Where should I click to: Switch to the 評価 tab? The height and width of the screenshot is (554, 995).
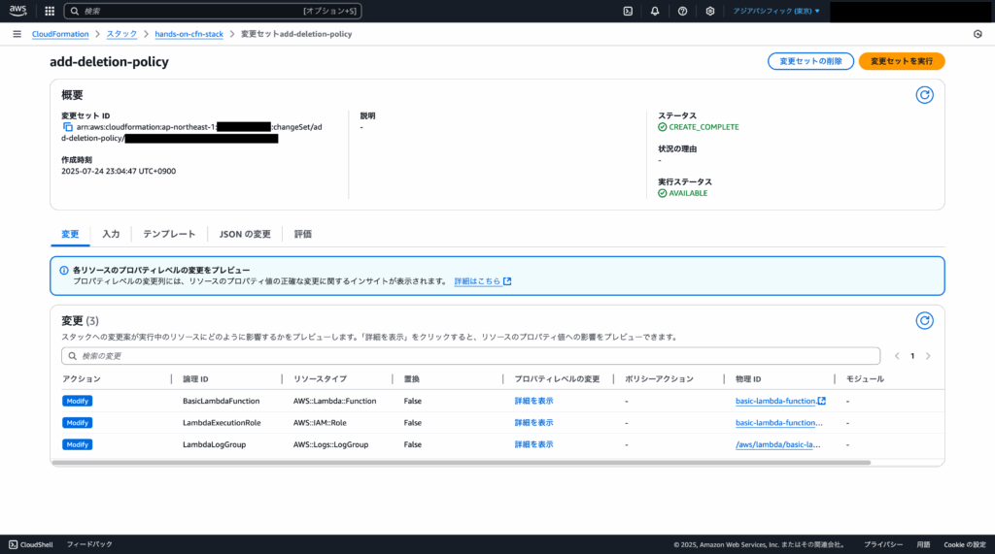[x=303, y=234]
